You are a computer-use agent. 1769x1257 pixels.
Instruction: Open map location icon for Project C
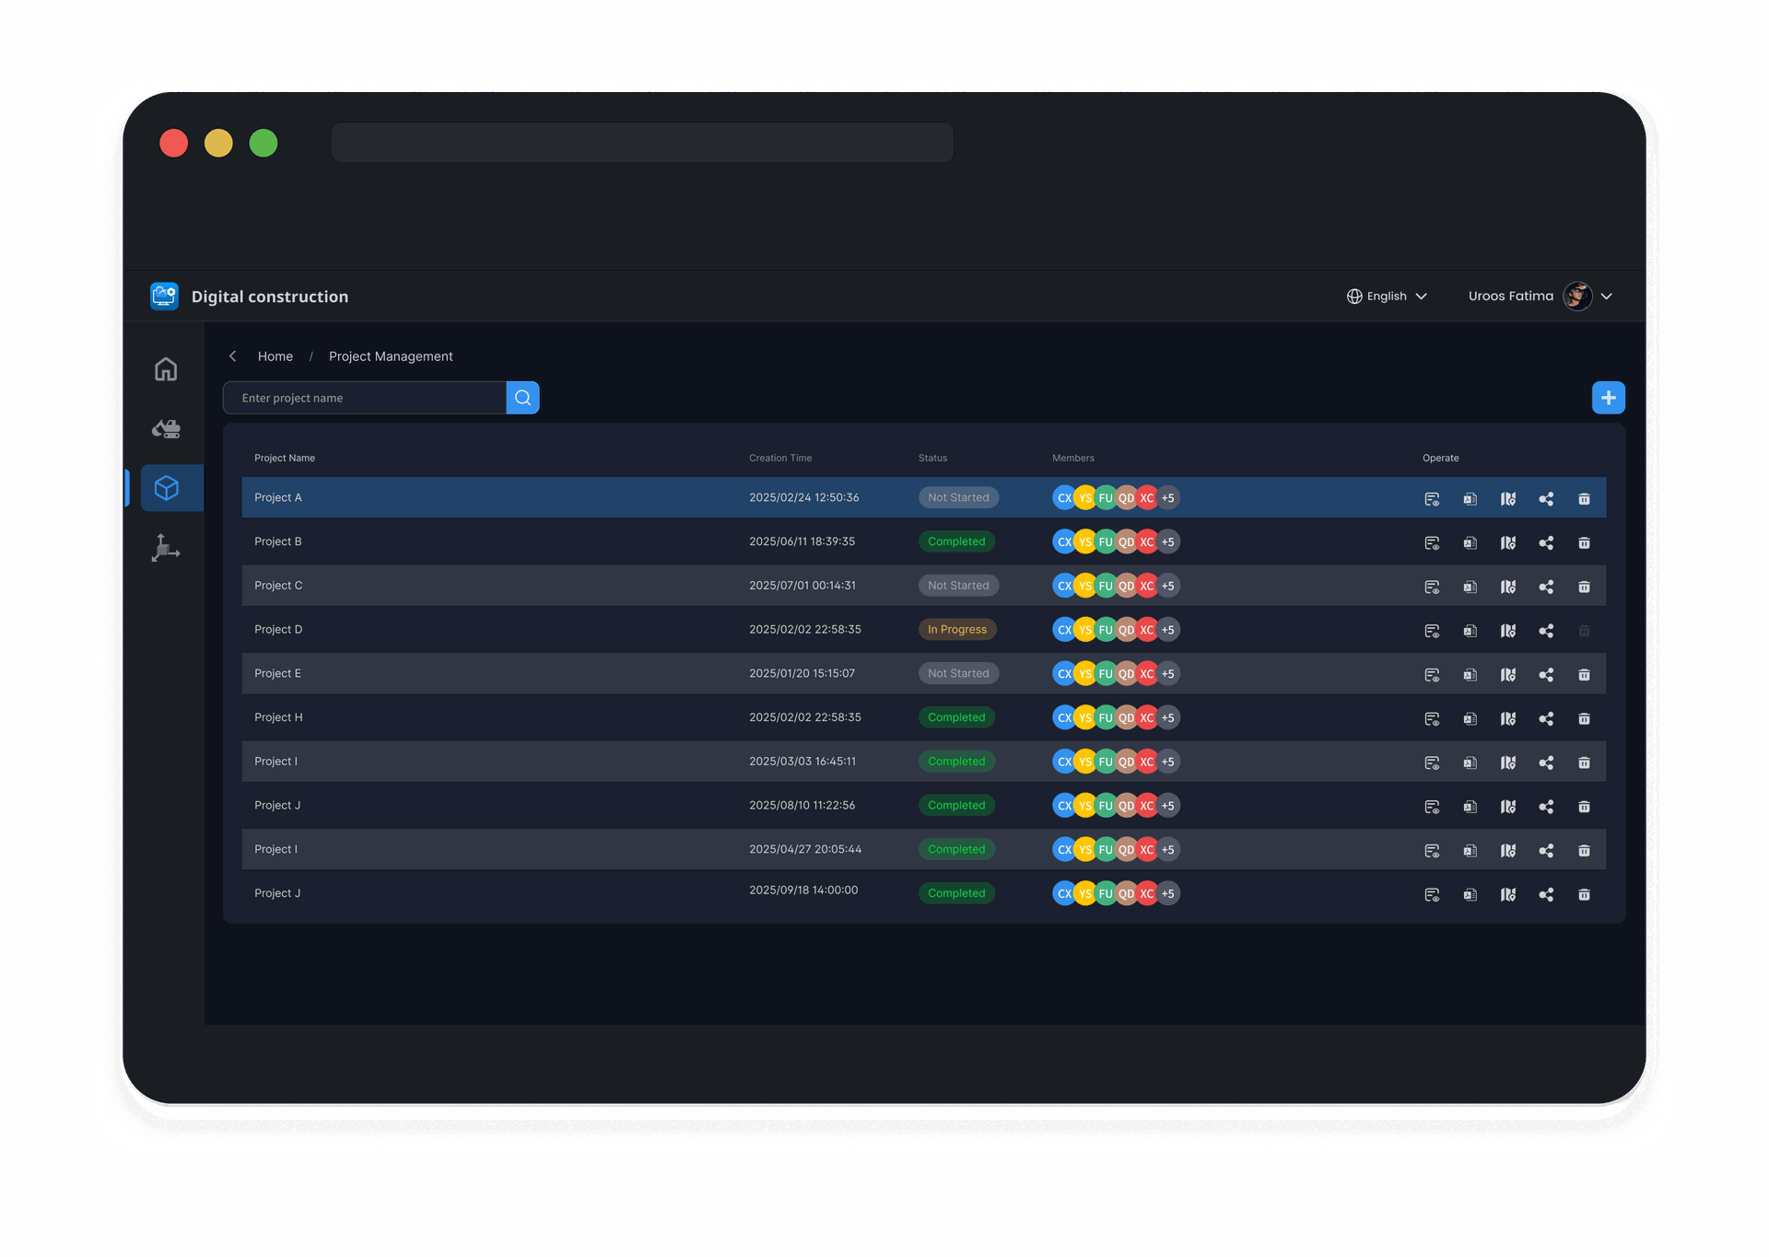pos(1508,587)
